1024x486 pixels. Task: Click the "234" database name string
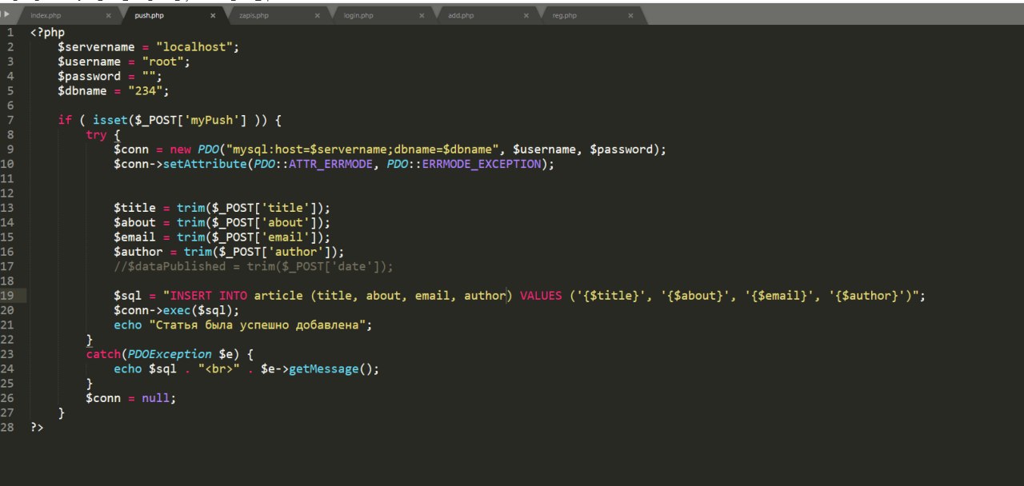pyautogui.click(x=145, y=90)
